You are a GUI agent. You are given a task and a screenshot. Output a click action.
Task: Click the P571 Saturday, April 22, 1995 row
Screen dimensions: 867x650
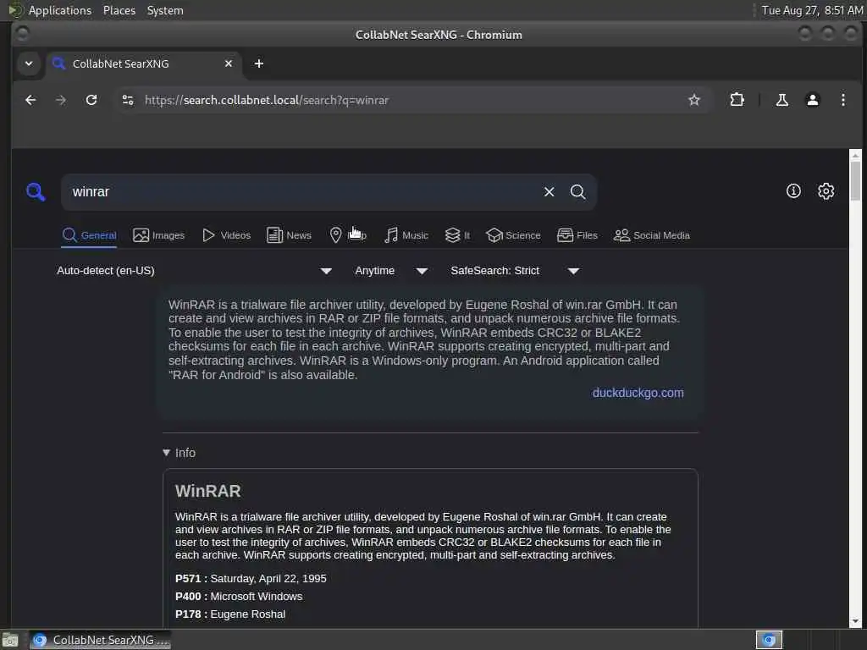[x=251, y=579]
